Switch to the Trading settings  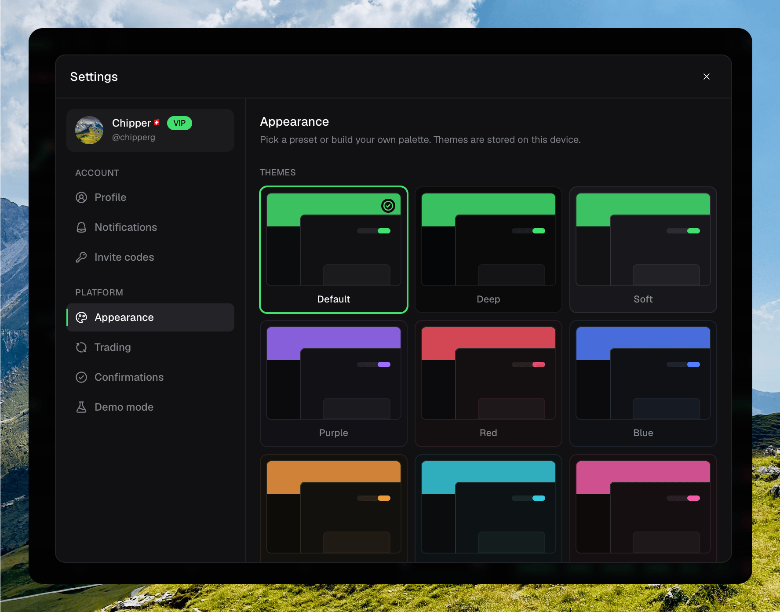[x=150, y=347]
